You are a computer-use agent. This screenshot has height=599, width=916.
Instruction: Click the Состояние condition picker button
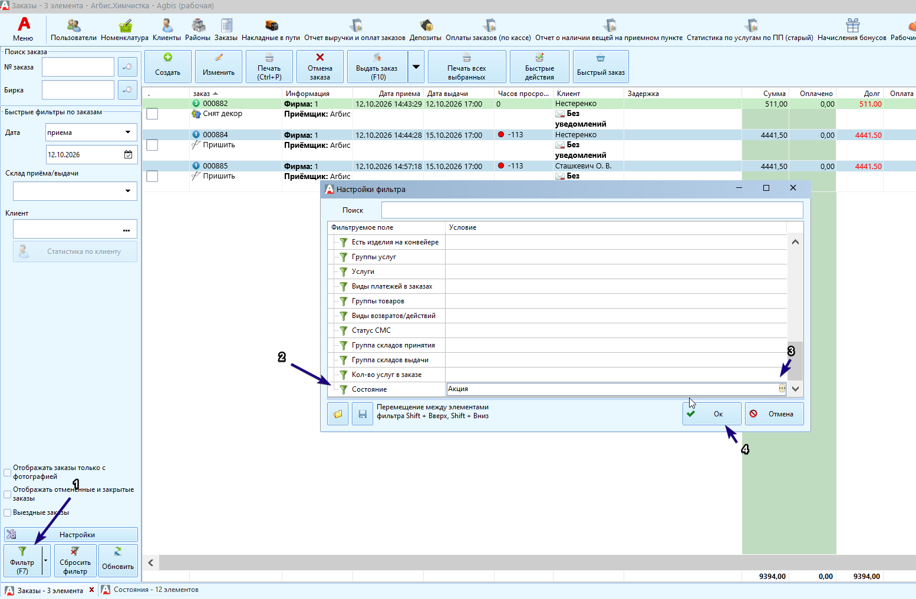coord(782,389)
